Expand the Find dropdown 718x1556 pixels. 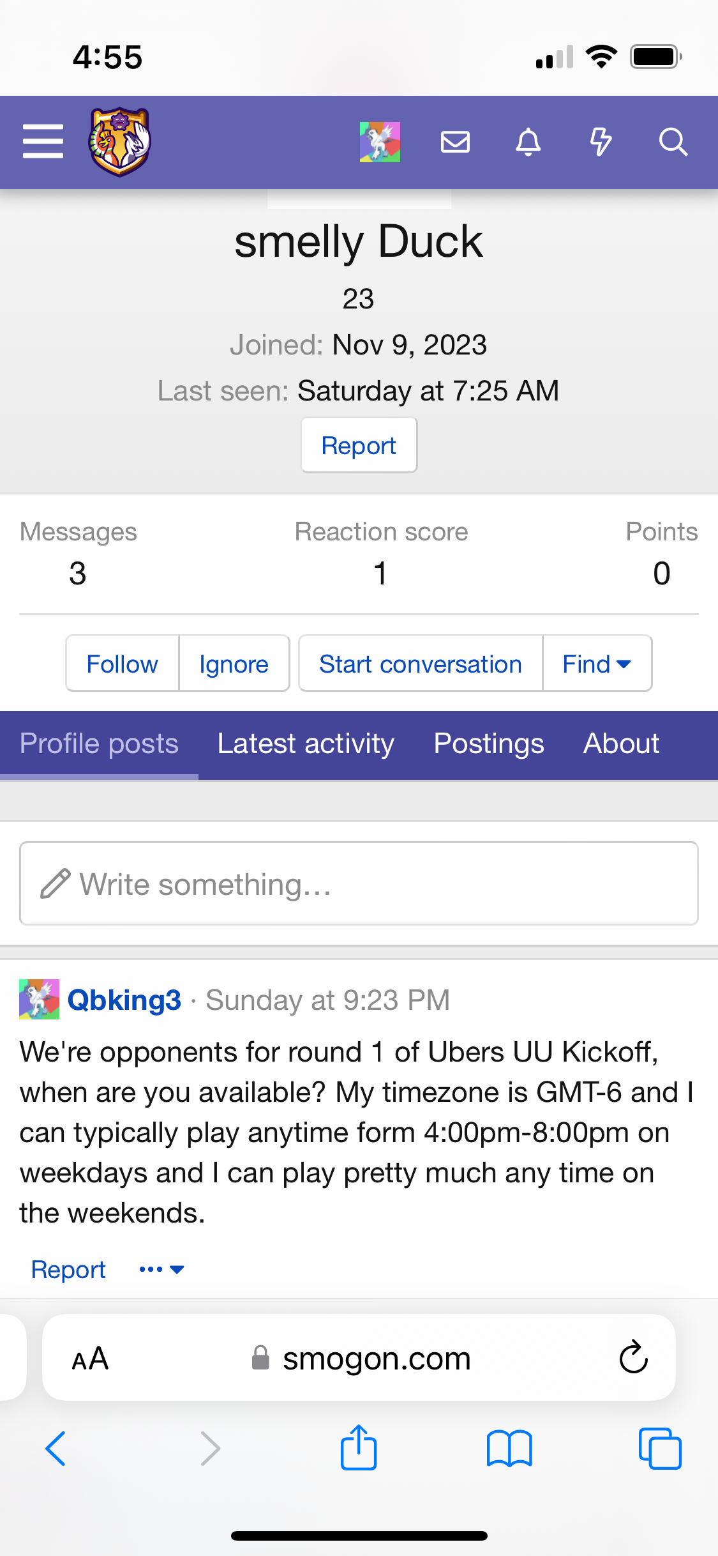pyautogui.click(x=597, y=664)
